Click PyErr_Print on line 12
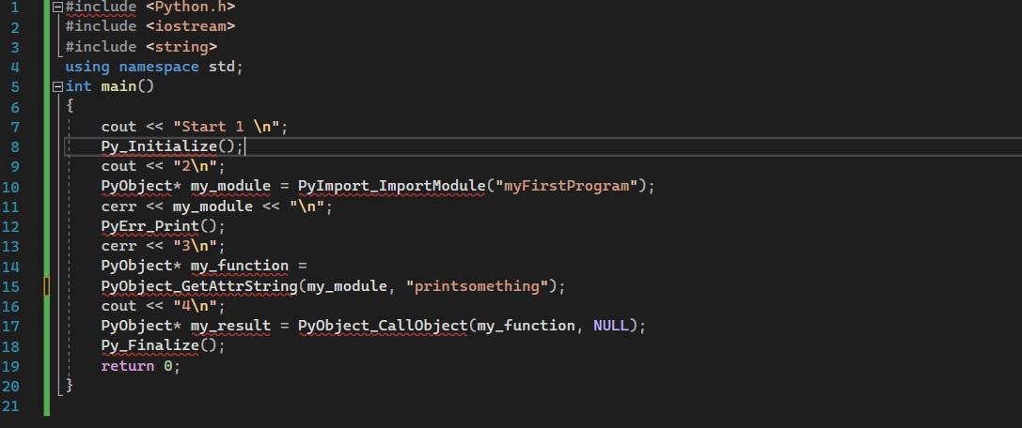Screen dimensions: 1022x428 coord(149,226)
